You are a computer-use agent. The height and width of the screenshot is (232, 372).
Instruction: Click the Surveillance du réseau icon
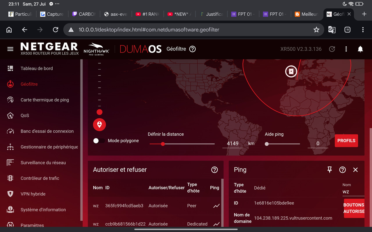pyautogui.click(x=10, y=163)
